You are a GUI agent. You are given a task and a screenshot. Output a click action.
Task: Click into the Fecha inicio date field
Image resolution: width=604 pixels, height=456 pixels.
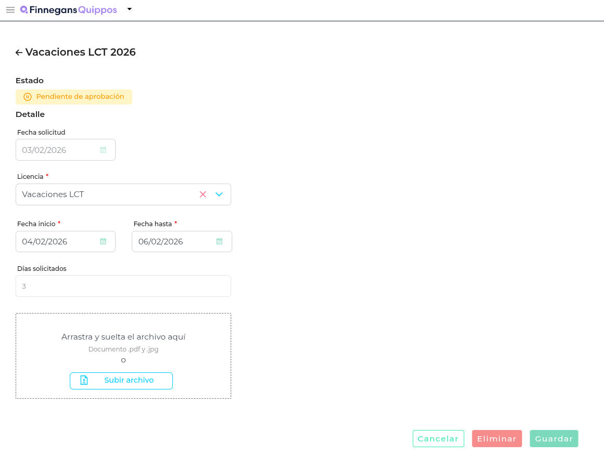point(57,241)
